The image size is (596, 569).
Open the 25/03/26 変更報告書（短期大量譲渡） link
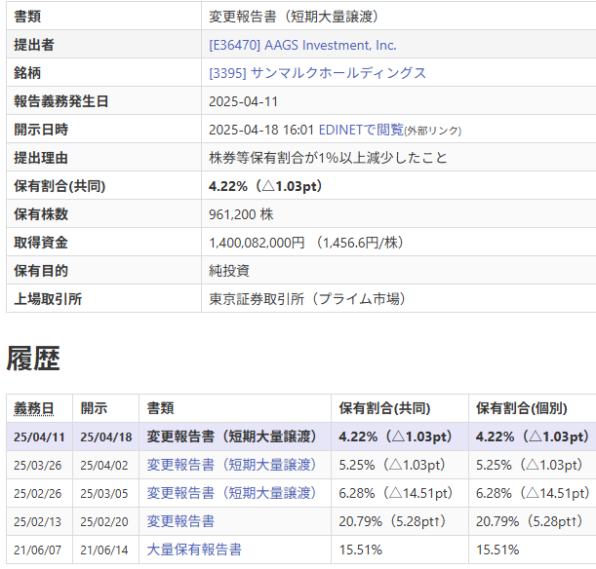[x=231, y=465]
